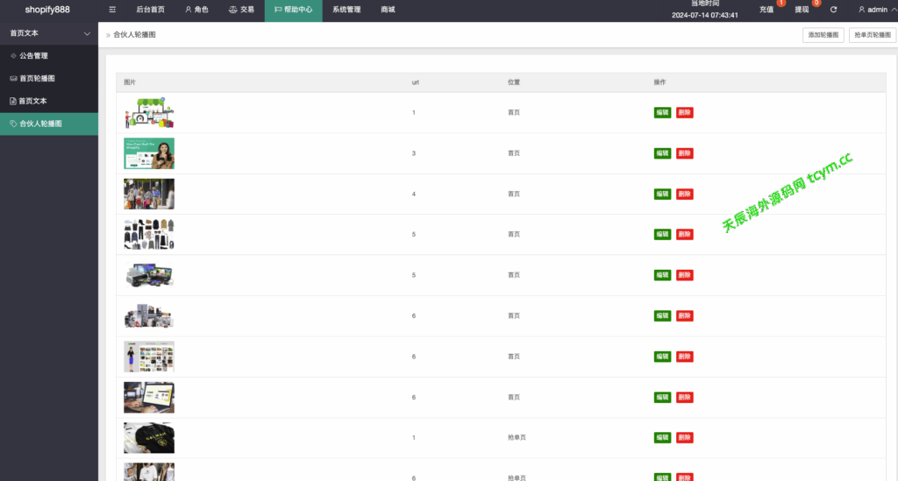Image resolution: width=898 pixels, height=481 pixels.
Task: Click the 添加轮播图 button
Action: coord(823,35)
